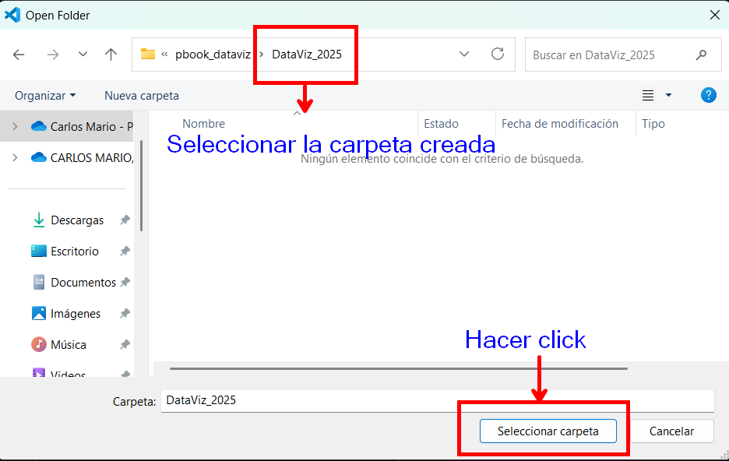Expand Carlos Mario - P OneDrive node

(15, 126)
